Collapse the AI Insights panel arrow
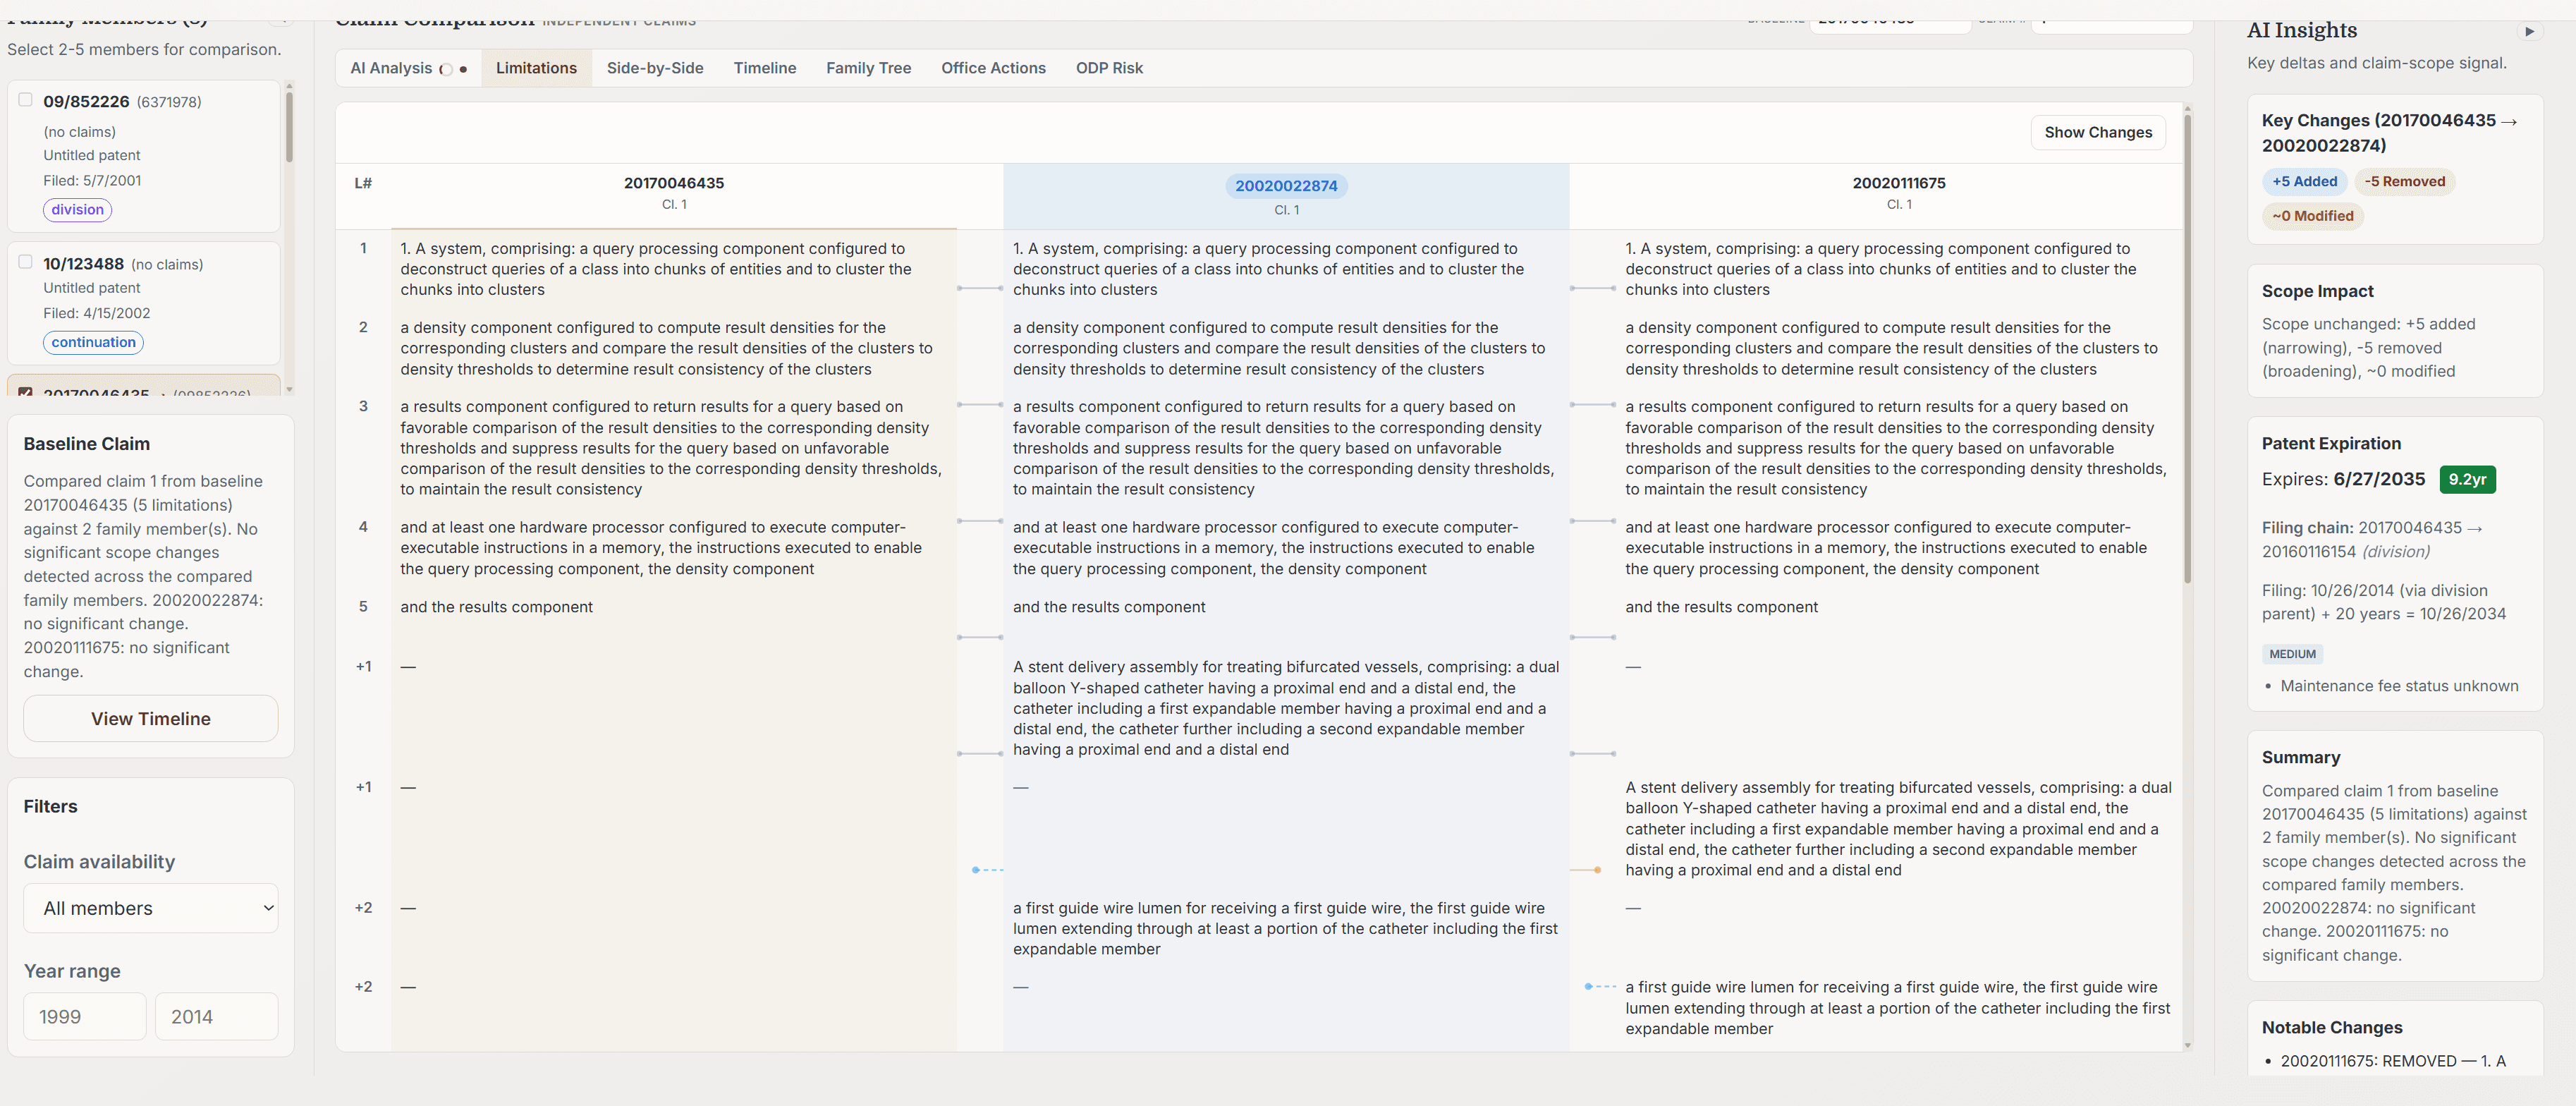The height and width of the screenshot is (1106, 2576). point(2529,31)
